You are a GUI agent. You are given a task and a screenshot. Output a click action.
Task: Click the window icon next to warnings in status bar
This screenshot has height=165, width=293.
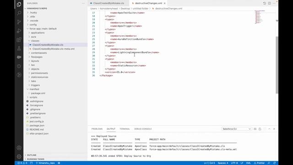32,163
